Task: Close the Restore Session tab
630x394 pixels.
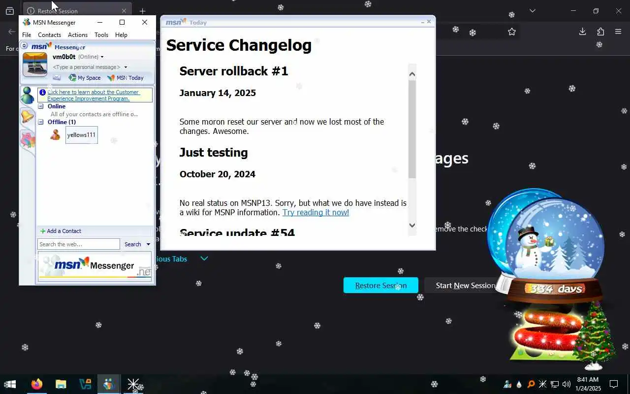Action: (x=124, y=11)
